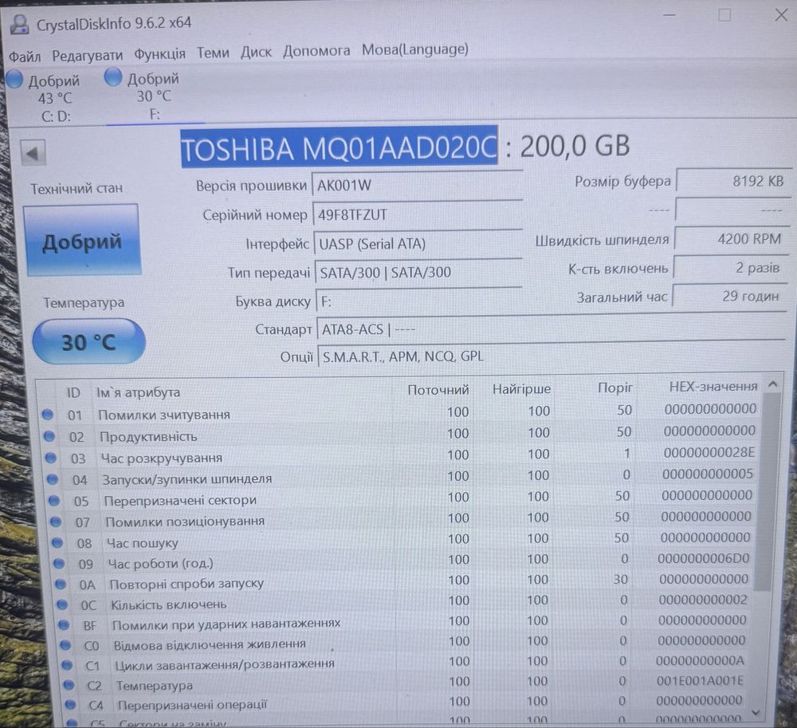The height and width of the screenshot is (728, 797).
Task: Click the HEX value 001E001A001E
Action: [x=700, y=680]
